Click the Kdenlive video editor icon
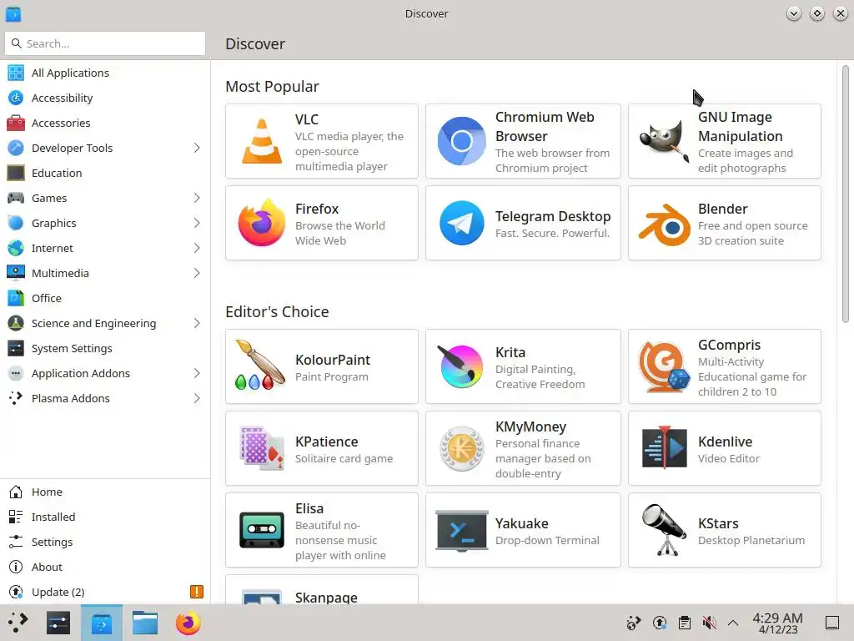The height and width of the screenshot is (641, 854). click(x=664, y=448)
